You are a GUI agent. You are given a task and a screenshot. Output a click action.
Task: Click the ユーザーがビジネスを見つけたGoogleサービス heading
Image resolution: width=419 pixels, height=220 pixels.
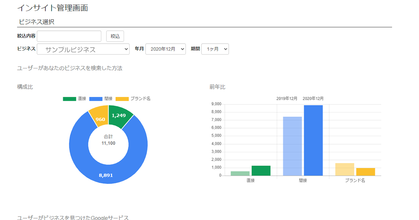coord(73,218)
